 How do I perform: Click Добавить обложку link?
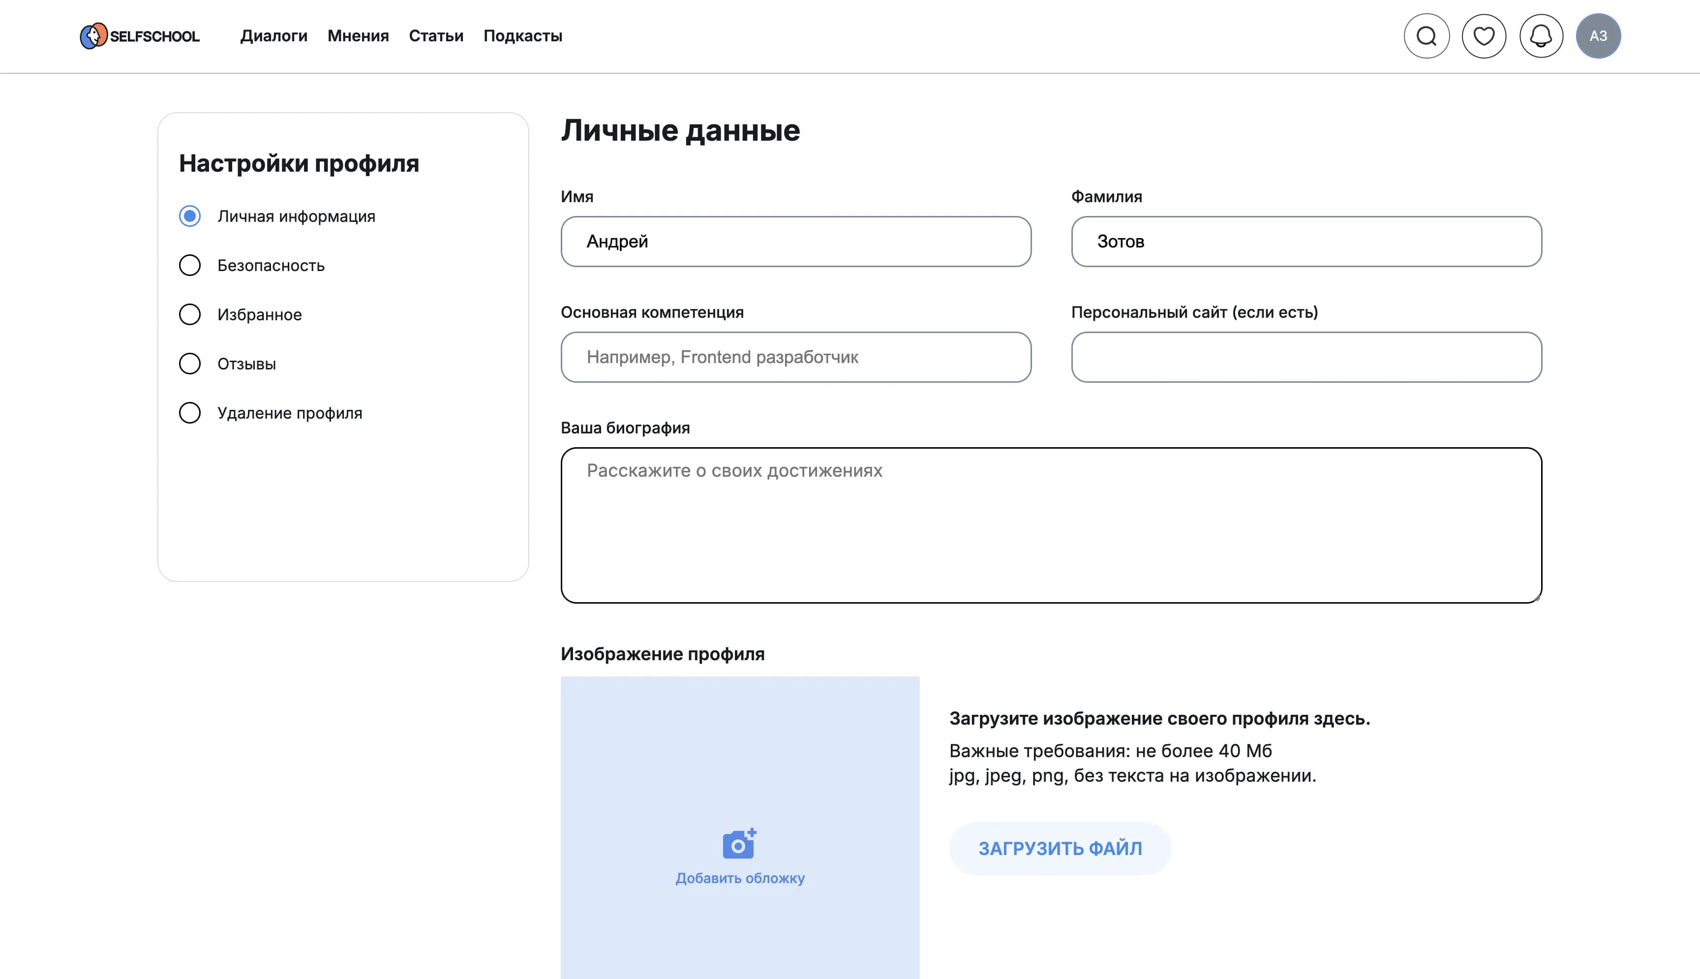739,878
